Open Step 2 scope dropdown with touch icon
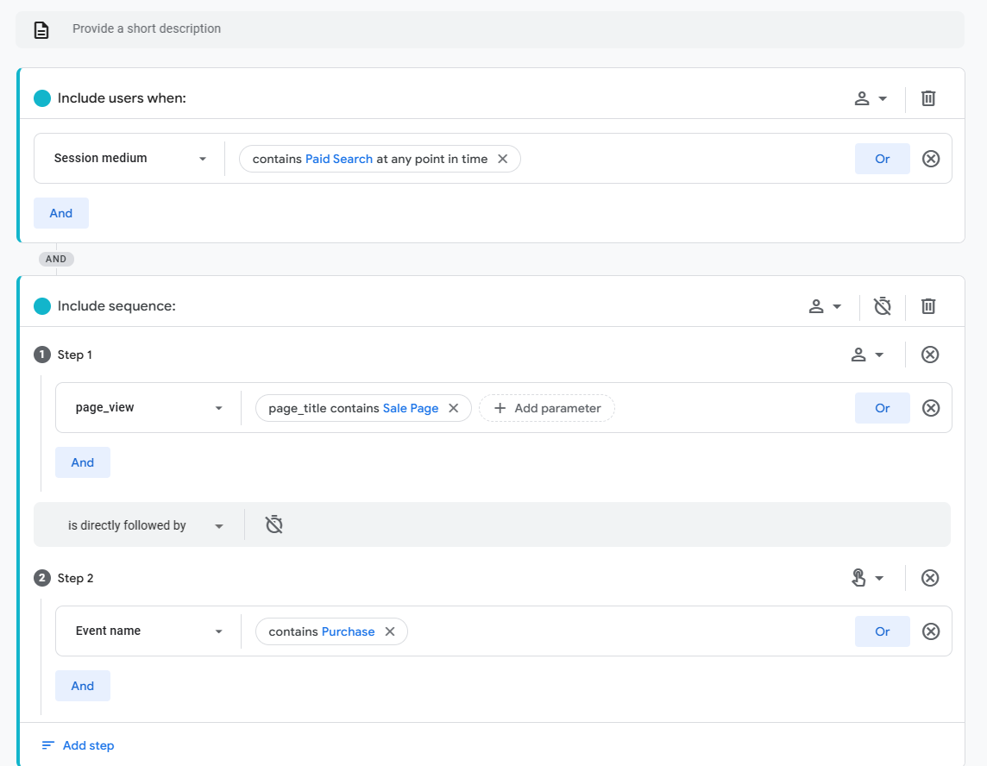This screenshot has height=766, width=987. coord(867,578)
